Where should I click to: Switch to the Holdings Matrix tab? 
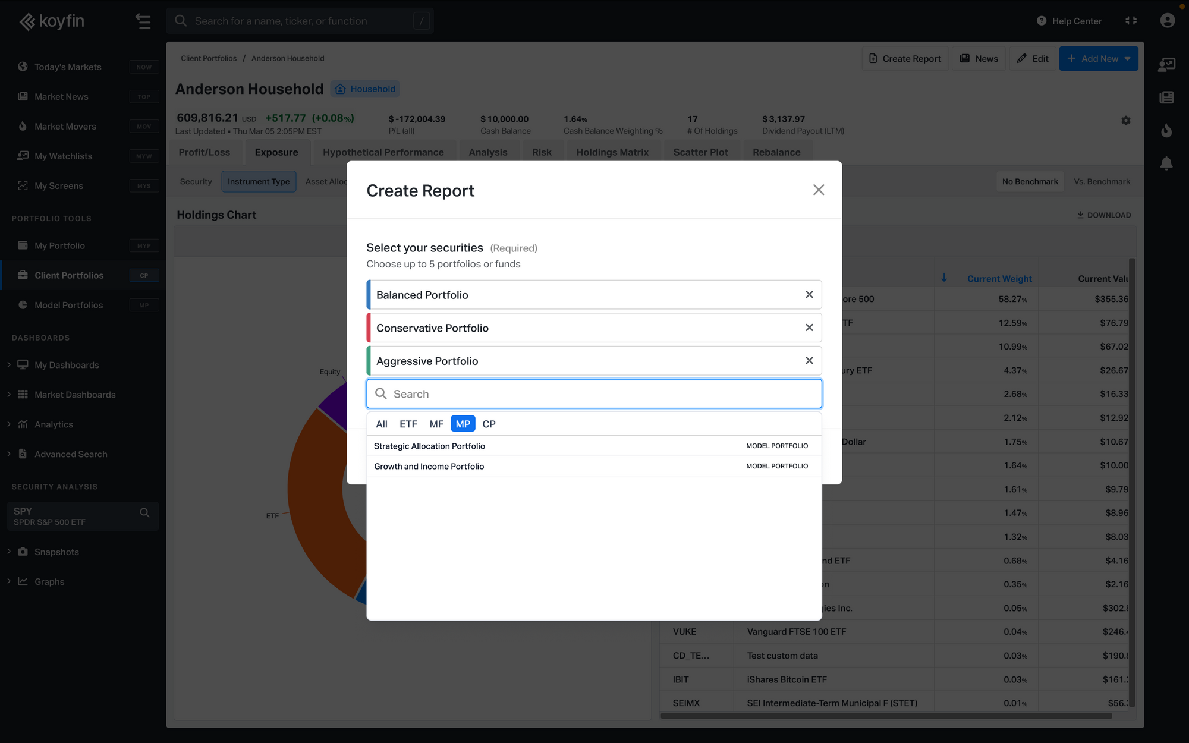click(612, 152)
